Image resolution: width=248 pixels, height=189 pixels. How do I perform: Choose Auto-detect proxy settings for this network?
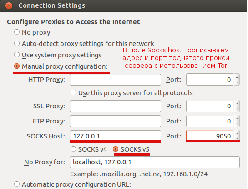pos(17,43)
